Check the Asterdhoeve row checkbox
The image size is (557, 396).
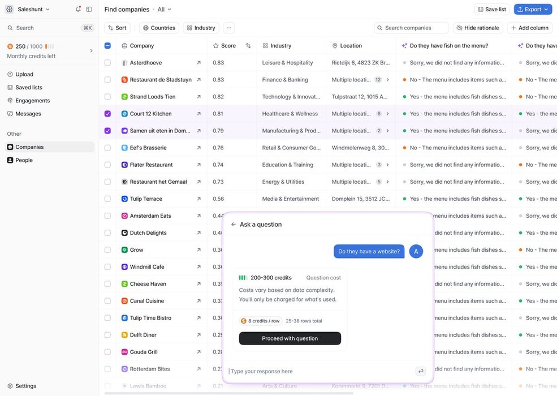[x=107, y=63]
